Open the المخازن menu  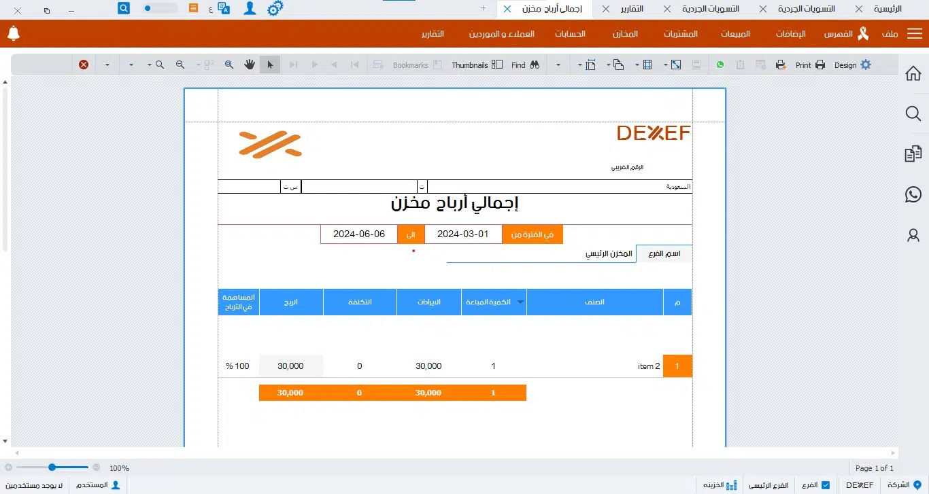coord(624,33)
